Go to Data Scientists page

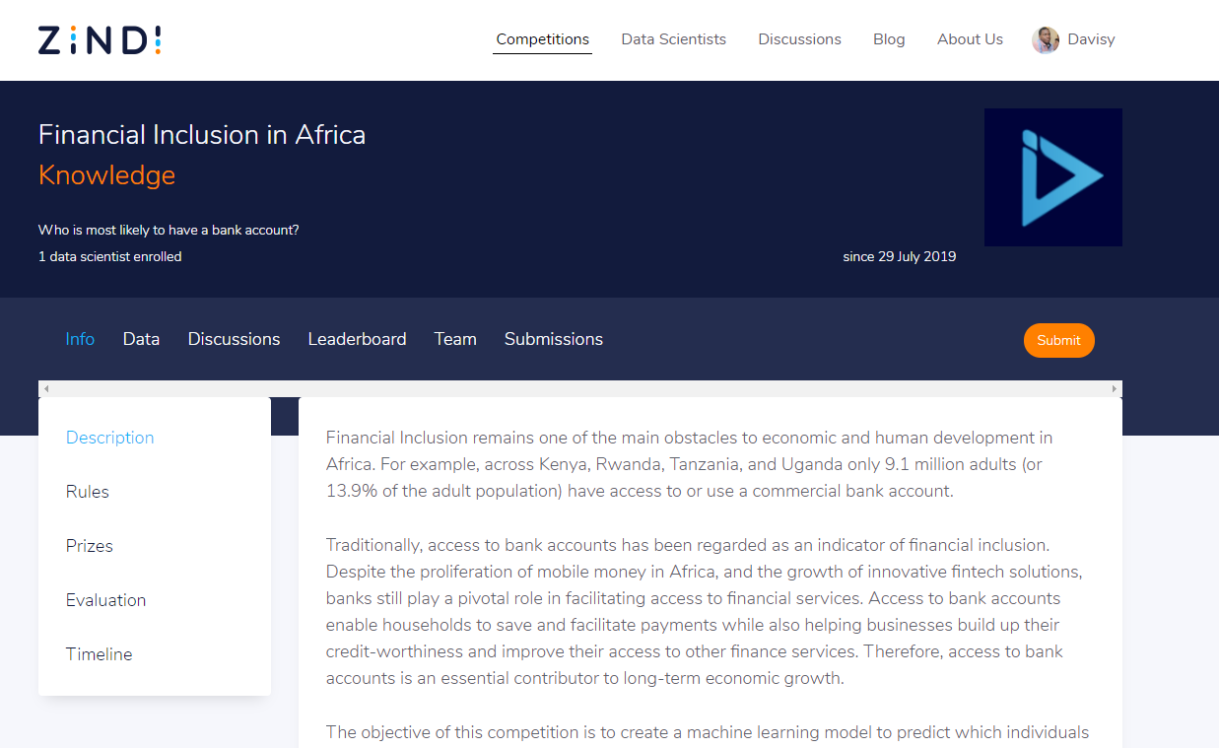673,39
